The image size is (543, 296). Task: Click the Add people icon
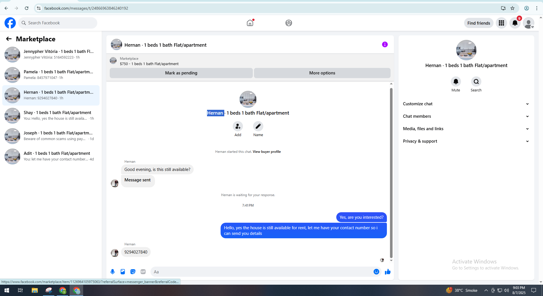[238, 126]
